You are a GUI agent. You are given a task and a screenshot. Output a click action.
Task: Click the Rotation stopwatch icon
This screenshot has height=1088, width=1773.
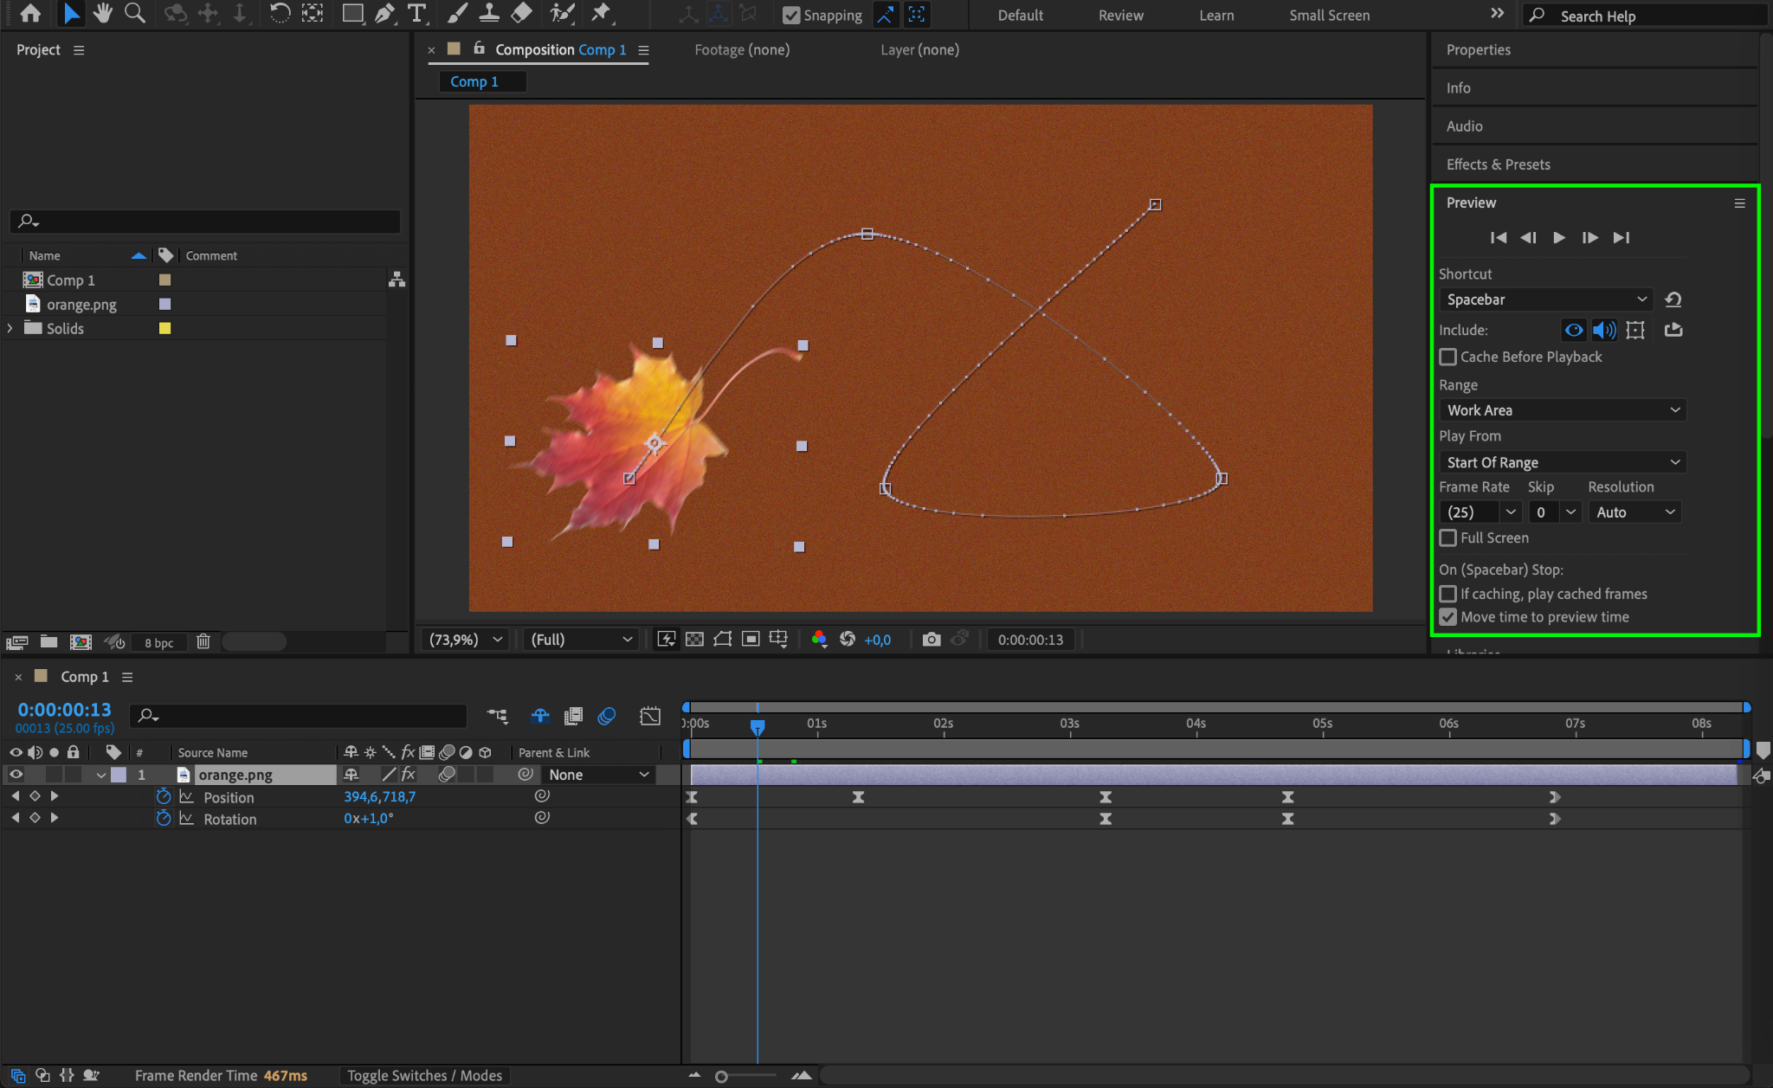pos(164,819)
